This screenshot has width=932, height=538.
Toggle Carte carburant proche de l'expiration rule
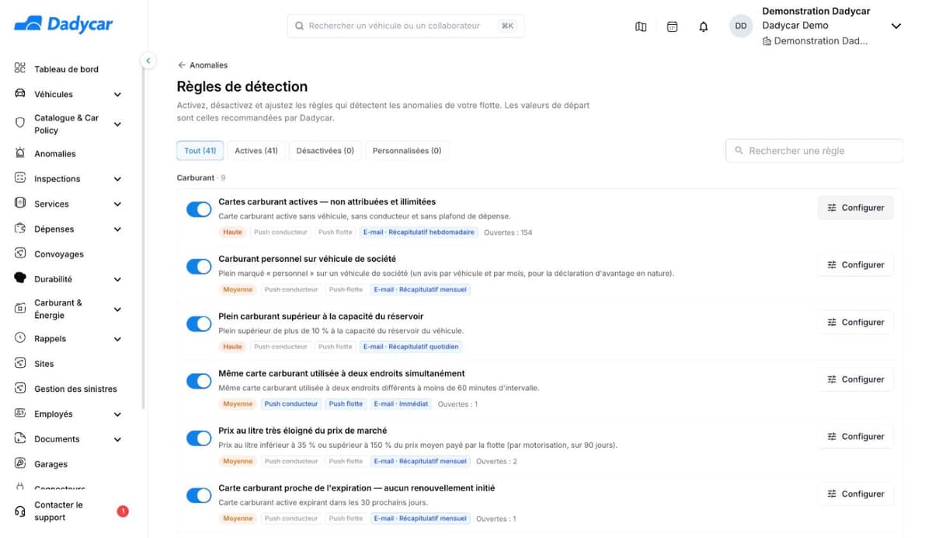(x=199, y=495)
